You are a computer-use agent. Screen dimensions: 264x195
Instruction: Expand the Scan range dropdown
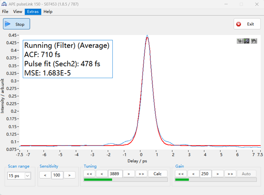(27, 176)
